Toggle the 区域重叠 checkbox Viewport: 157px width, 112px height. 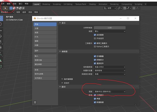click(x=95, y=56)
